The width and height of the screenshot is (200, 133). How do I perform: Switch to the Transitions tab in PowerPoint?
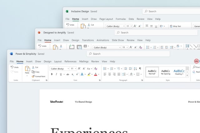coord(88,40)
